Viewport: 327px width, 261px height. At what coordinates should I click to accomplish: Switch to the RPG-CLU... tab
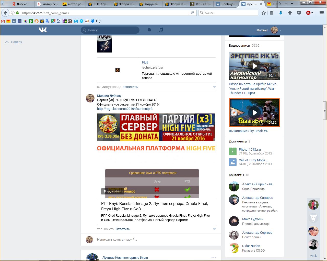[x=201, y=4]
